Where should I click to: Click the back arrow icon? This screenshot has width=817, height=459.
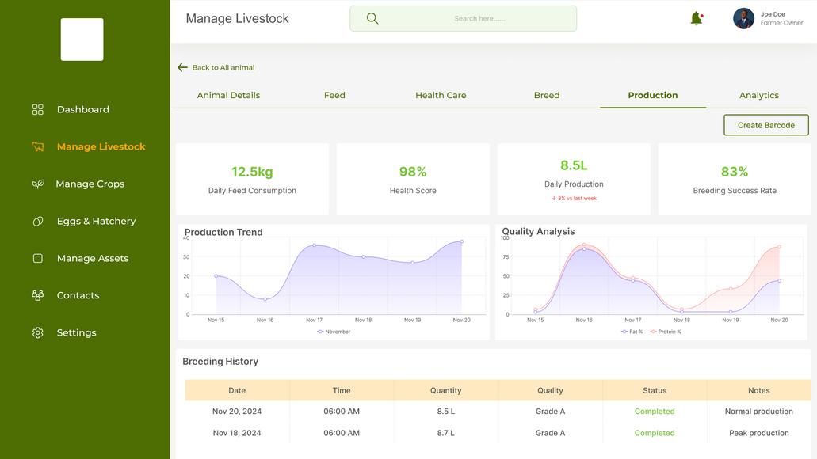point(182,67)
